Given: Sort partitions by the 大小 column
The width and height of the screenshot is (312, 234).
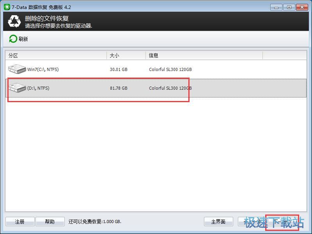Looking at the screenshot, I should (114, 55).
